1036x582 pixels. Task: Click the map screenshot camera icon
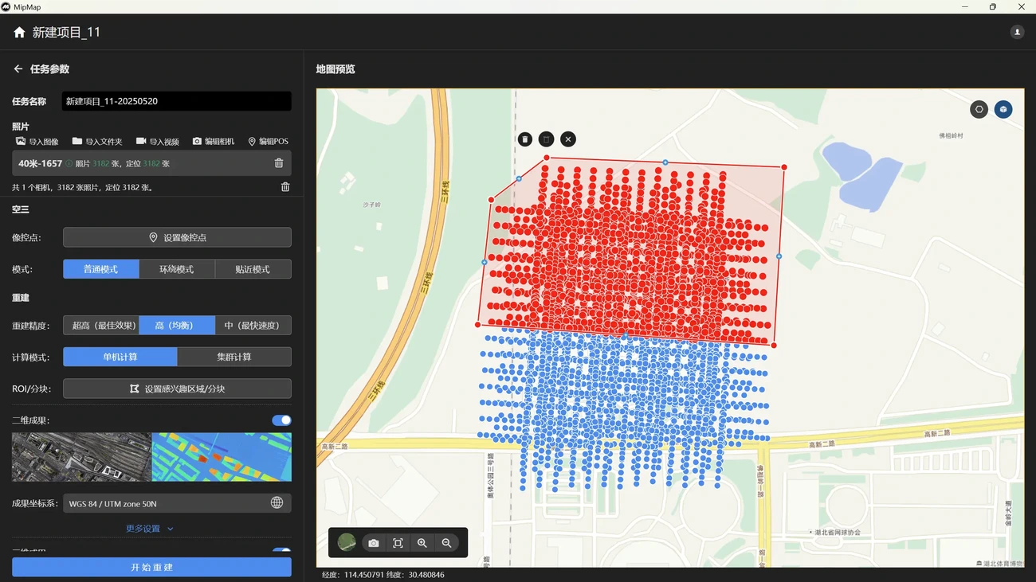coord(373,543)
